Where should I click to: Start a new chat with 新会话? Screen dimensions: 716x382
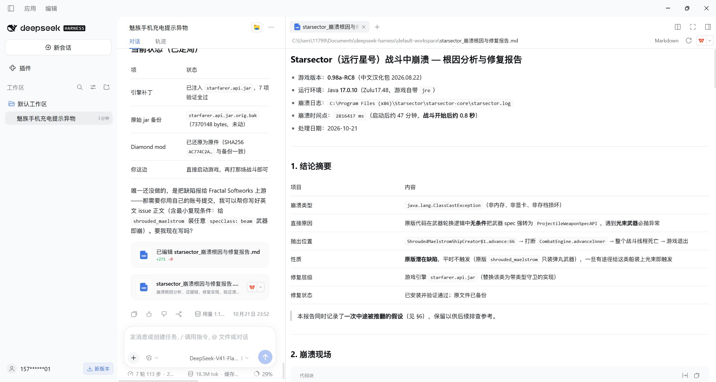[58, 47]
